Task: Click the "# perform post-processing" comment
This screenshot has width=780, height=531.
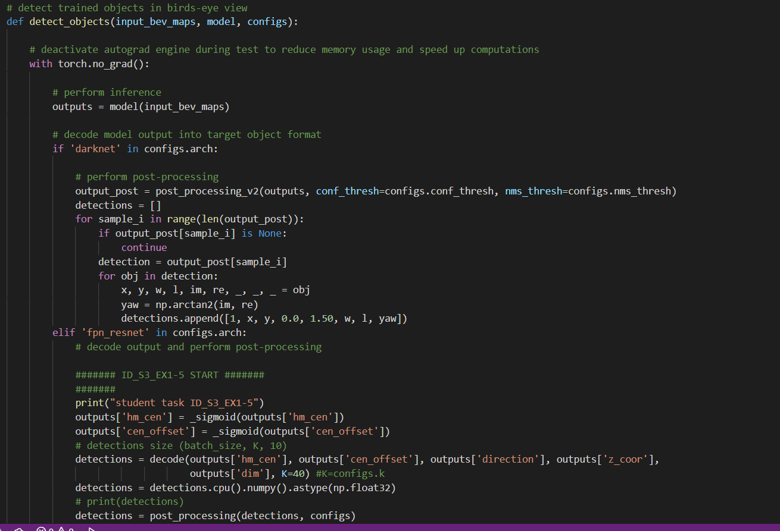Action: (x=147, y=177)
